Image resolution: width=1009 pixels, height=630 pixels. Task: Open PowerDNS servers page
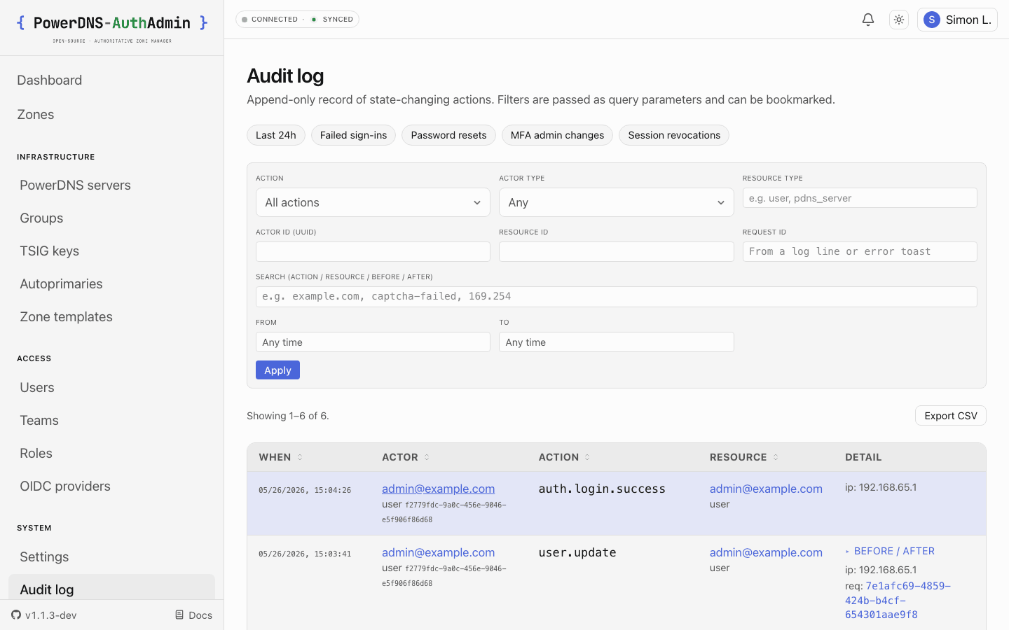pos(75,185)
